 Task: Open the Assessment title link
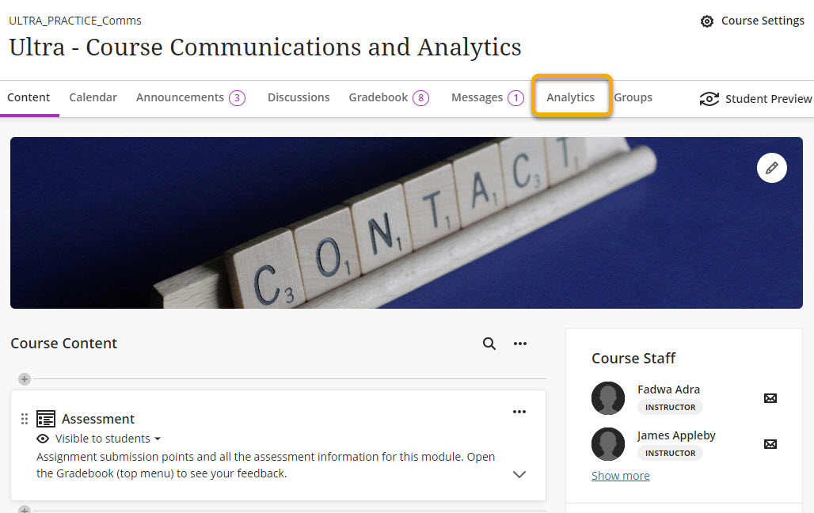(x=98, y=419)
